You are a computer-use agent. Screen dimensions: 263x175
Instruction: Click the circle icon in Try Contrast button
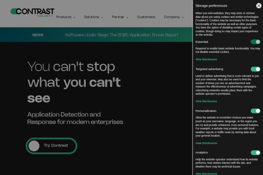pos(34,146)
